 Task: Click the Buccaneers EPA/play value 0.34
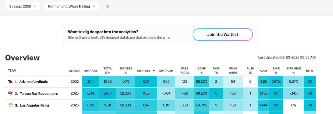point(91,93)
